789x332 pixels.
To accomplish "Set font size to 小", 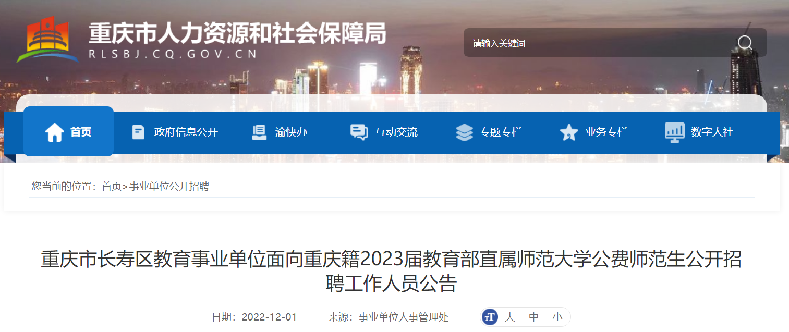I will pyautogui.click(x=557, y=317).
